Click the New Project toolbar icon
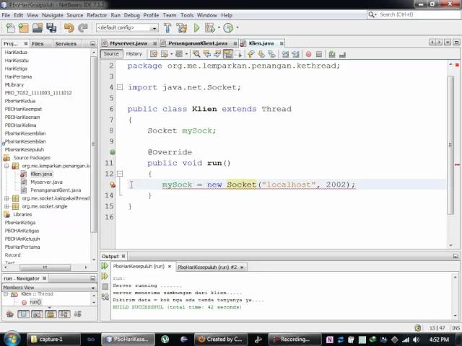462x346 pixels. [24, 28]
